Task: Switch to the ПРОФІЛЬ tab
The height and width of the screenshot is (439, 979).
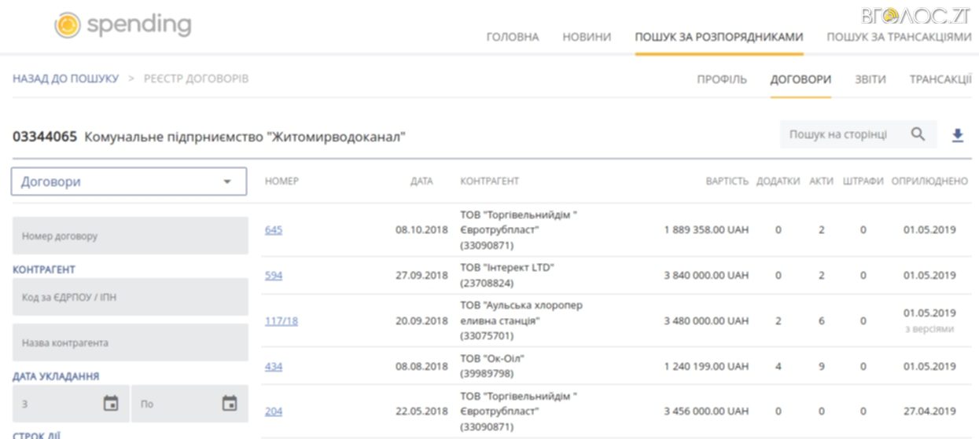Action: (721, 79)
